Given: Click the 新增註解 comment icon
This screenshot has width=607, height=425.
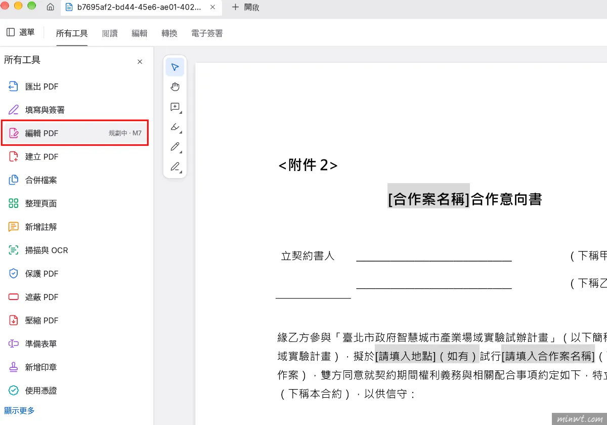Looking at the screenshot, I should (14, 227).
